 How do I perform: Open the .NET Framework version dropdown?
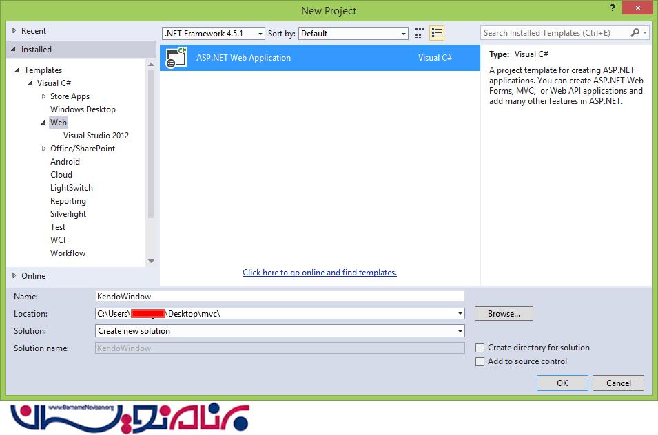[260, 34]
